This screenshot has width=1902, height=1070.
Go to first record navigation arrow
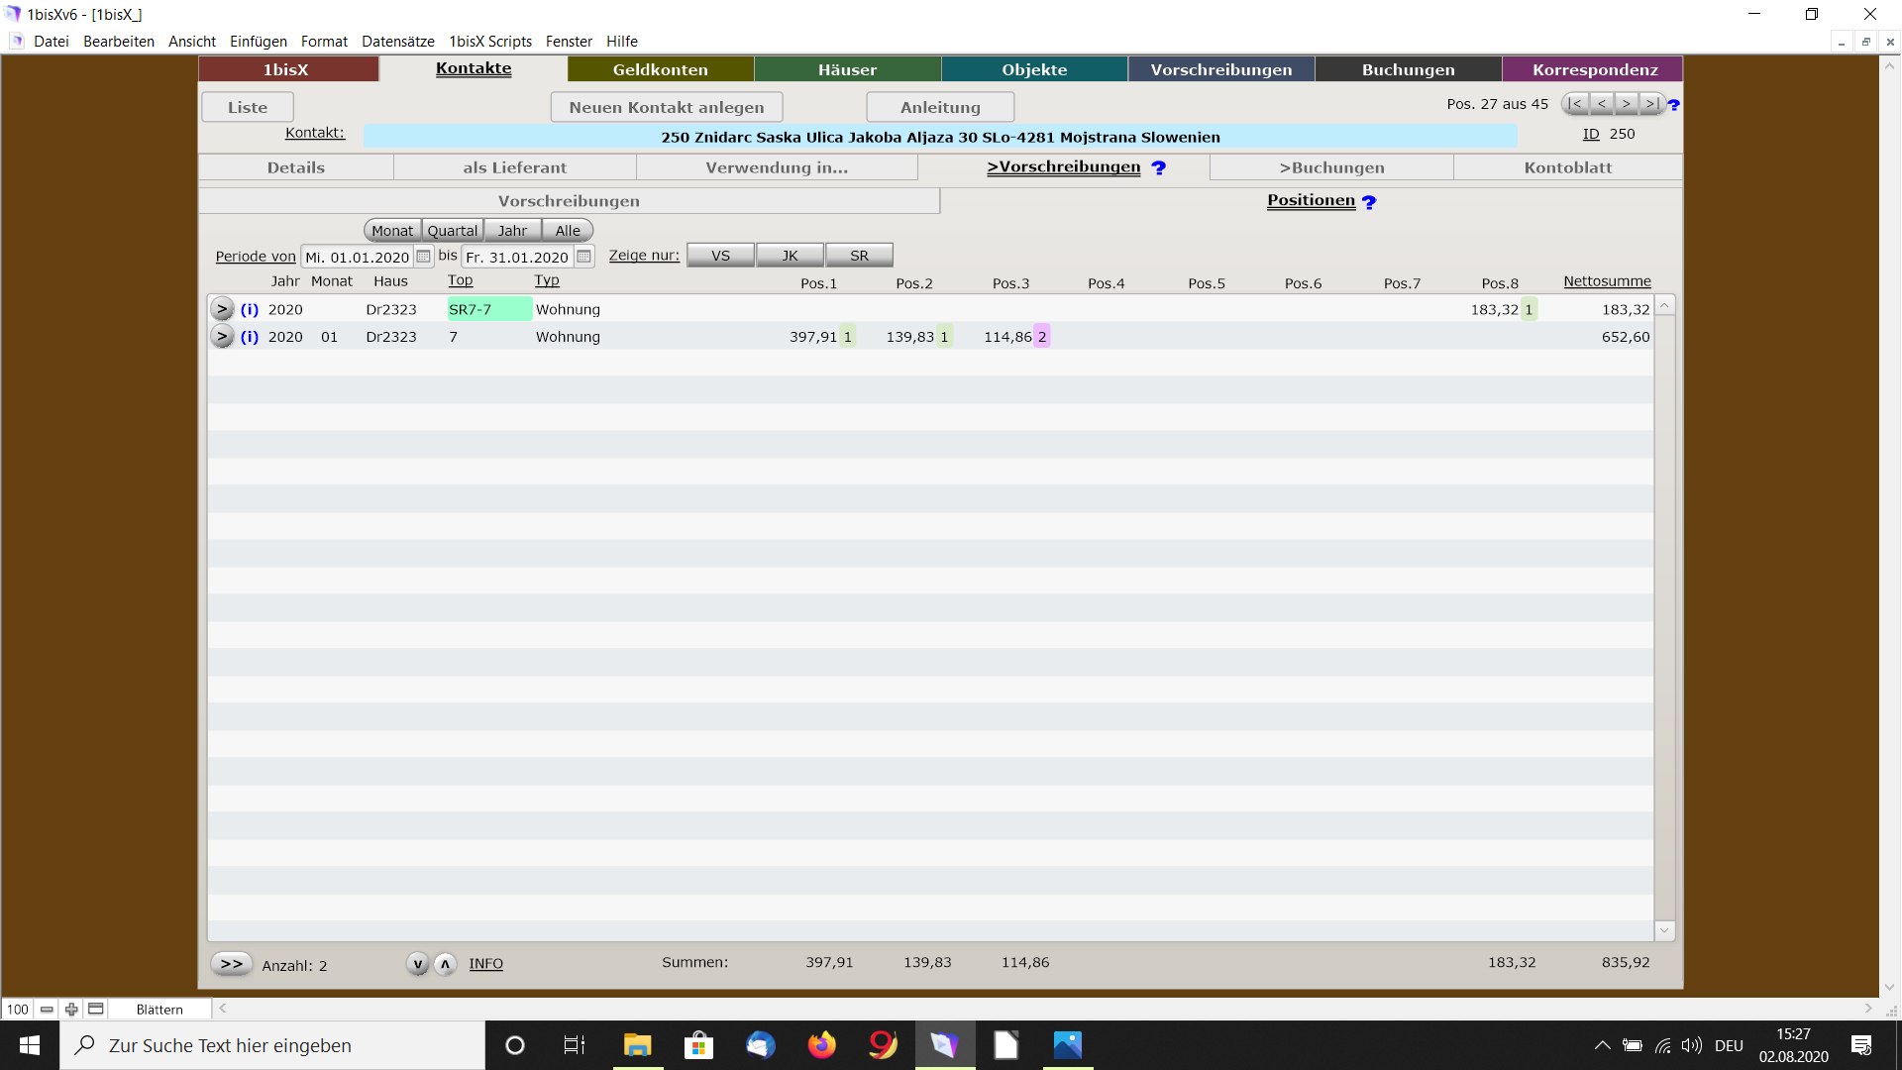(x=1575, y=103)
